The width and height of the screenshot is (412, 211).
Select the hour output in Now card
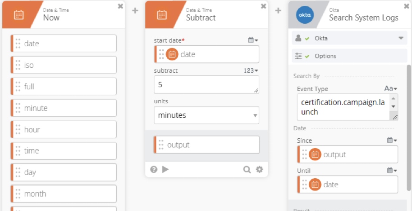tap(64, 129)
